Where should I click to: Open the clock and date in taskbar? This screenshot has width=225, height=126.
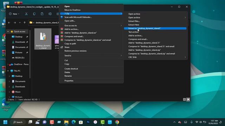tap(213, 122)
